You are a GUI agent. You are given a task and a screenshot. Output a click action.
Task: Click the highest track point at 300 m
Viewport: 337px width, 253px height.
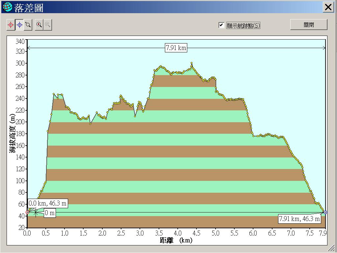pos(192,63)
